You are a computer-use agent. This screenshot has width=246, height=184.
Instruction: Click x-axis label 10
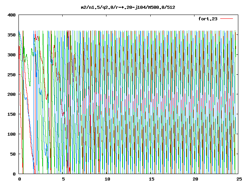click(x=107, y=179)
